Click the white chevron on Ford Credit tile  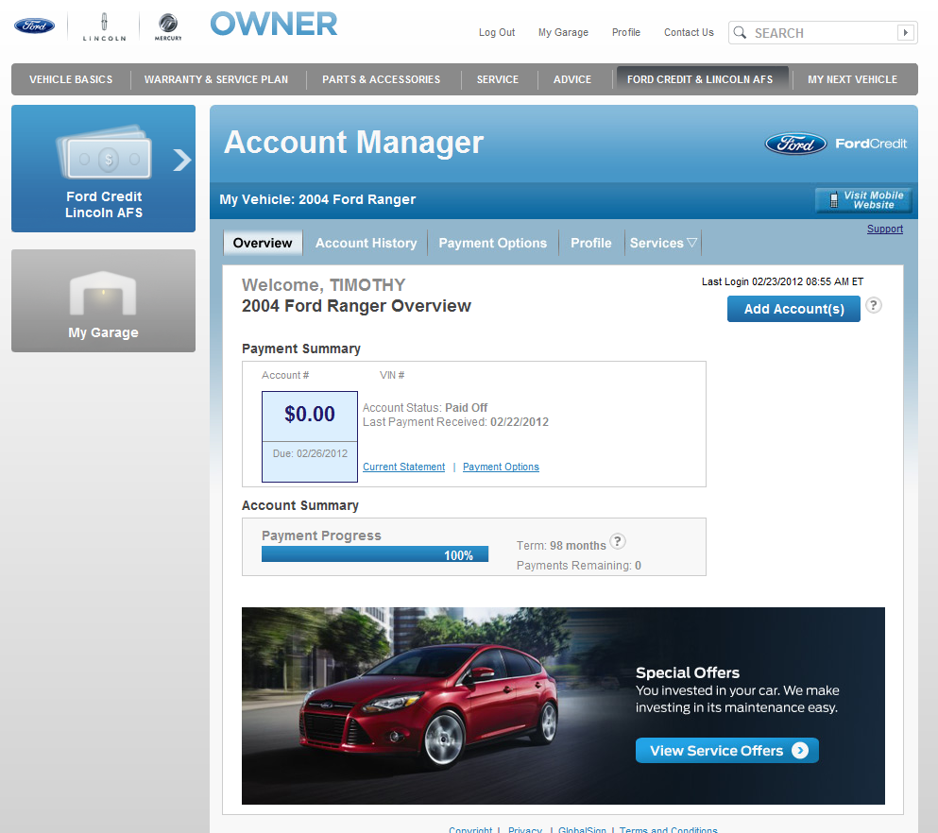[182, 160]
